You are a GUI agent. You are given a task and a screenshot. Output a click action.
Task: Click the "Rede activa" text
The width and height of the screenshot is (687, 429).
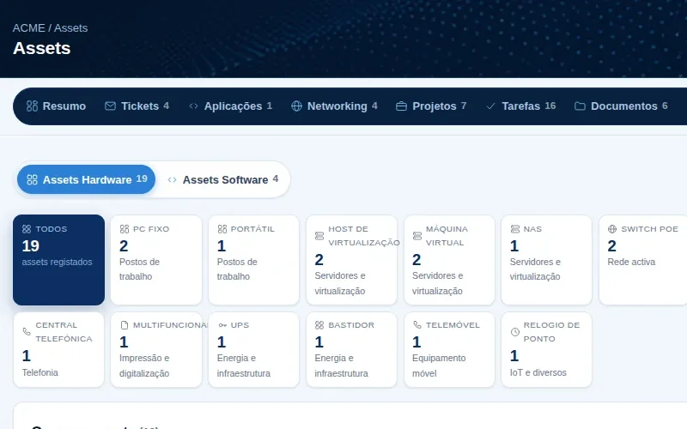(x=631, y=262)
